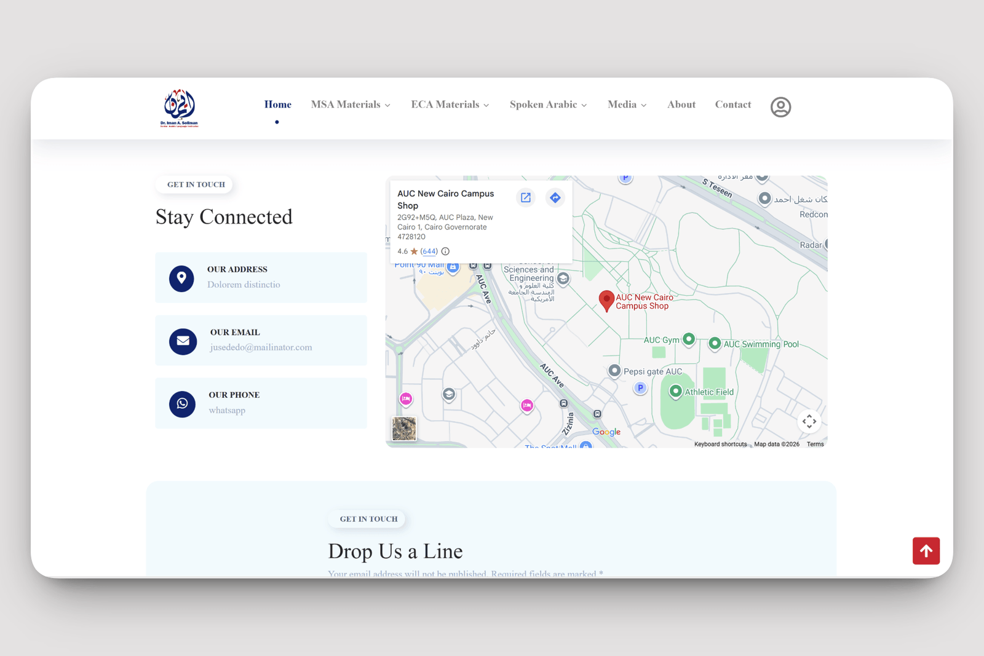Click the blue directions icon in map card
The height and width of the screenshot is (656, 984).
click(555, 197)
